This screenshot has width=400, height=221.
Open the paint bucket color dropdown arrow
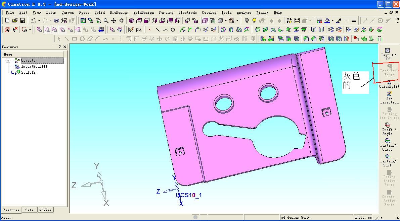coord(332,21)
